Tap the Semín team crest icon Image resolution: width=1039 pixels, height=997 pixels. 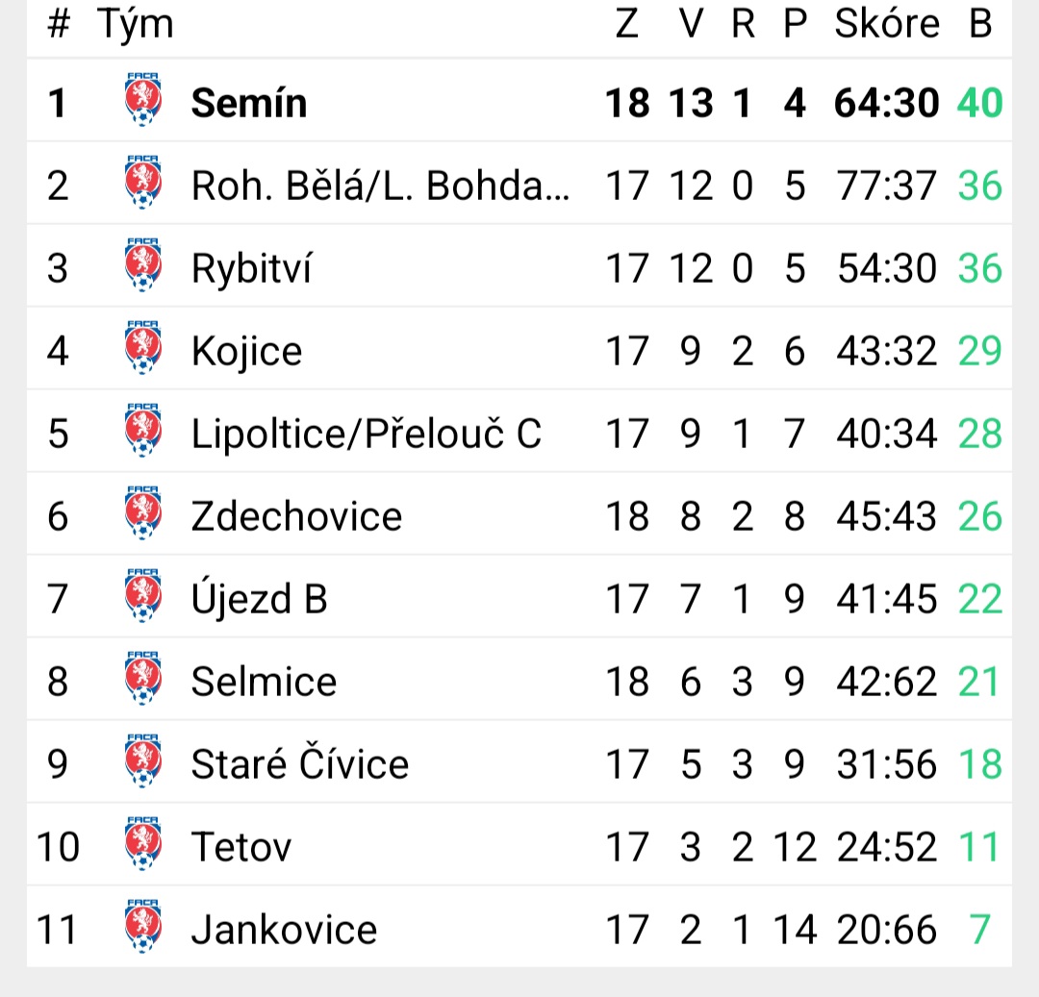pyautogui.click(x=142, y=99)
